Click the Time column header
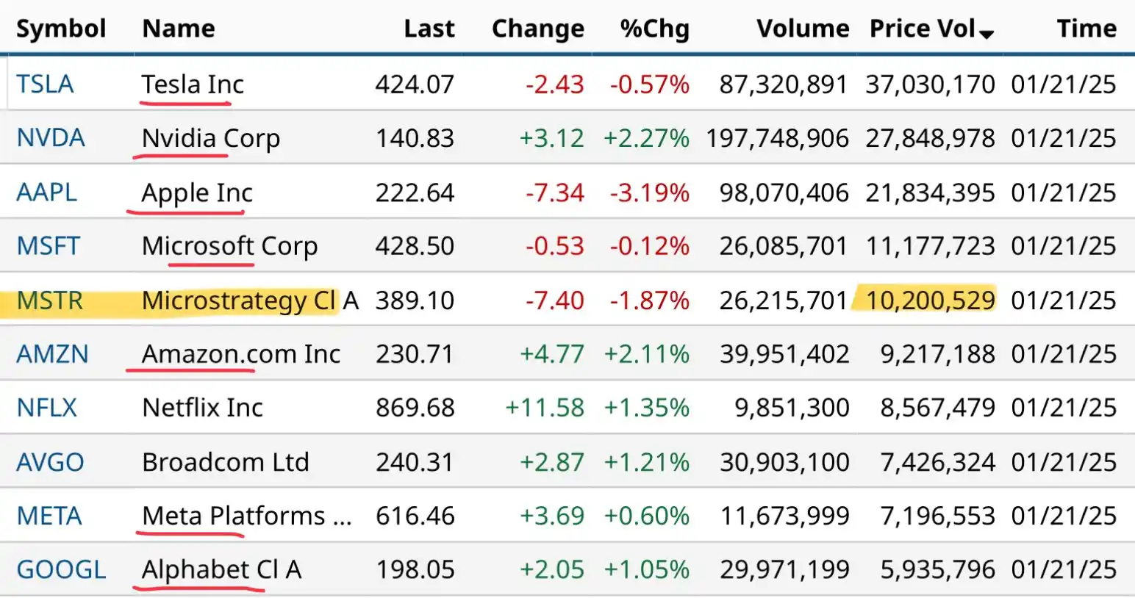The height and width of the screenshot is (598, 1135). (1086, 29)
